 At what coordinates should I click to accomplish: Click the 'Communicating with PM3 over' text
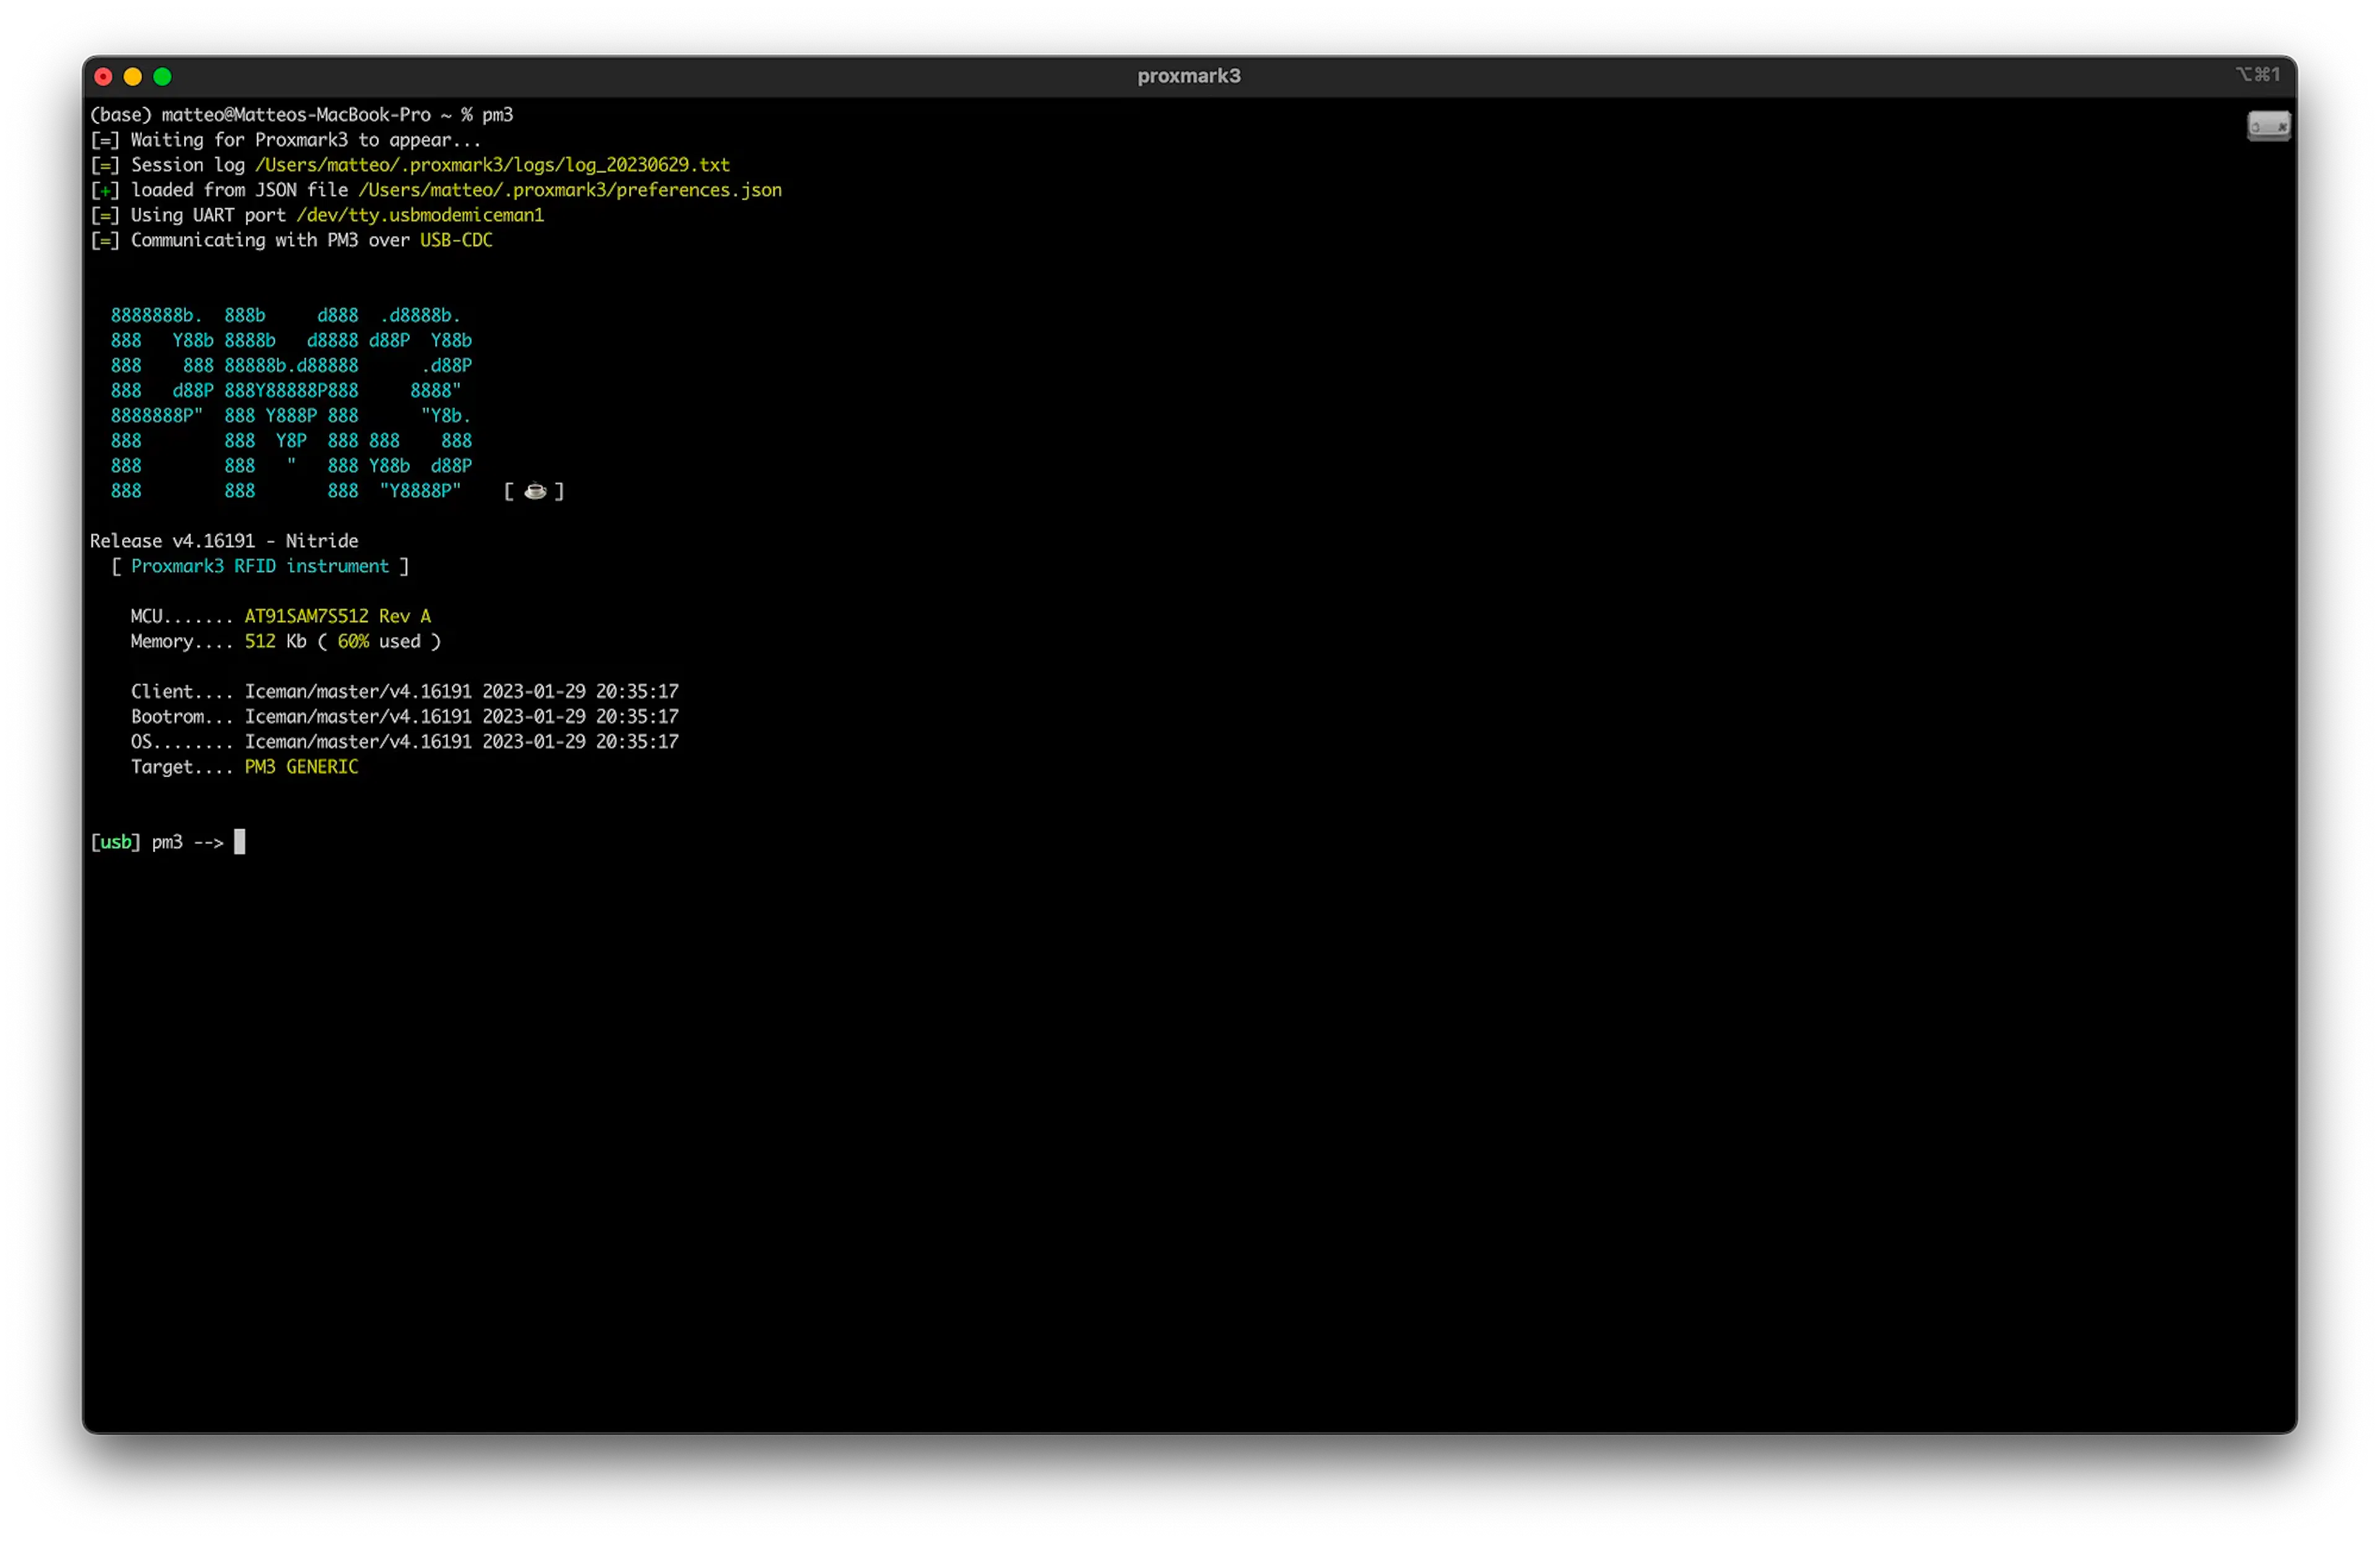(270, 240)
